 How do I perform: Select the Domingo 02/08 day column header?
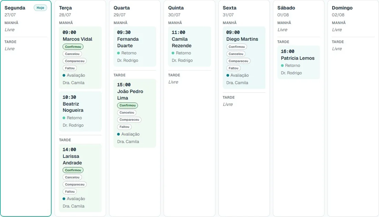(x=342, y=11)
